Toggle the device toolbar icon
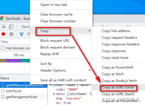 click(11, 26)
